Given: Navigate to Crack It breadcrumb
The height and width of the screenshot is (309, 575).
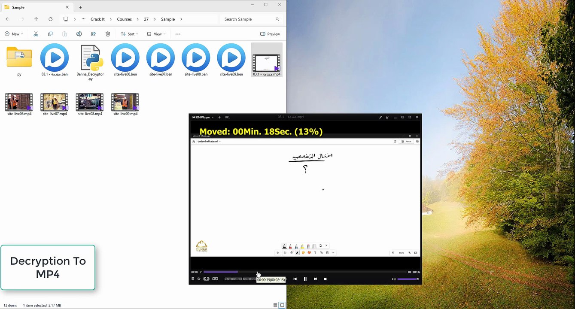Looking at the screenshot, I should (97, 19).
